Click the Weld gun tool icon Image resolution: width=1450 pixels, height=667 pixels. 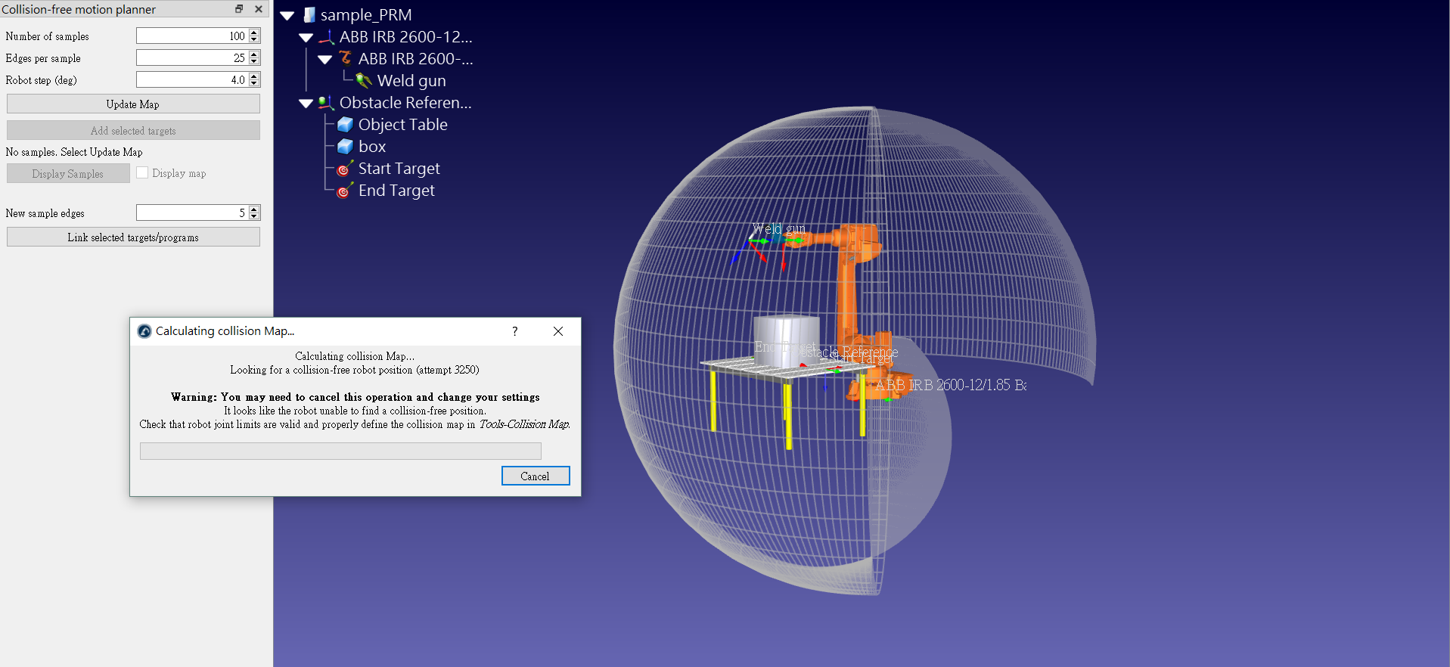[x=364, y=81]
